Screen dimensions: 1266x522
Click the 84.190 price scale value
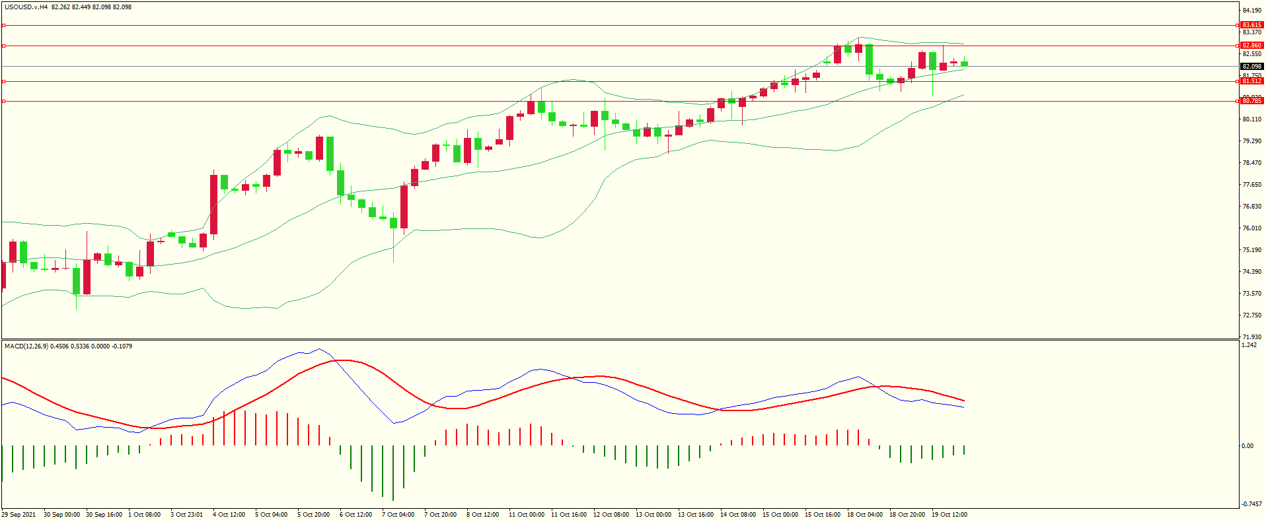click(1251, 11)
